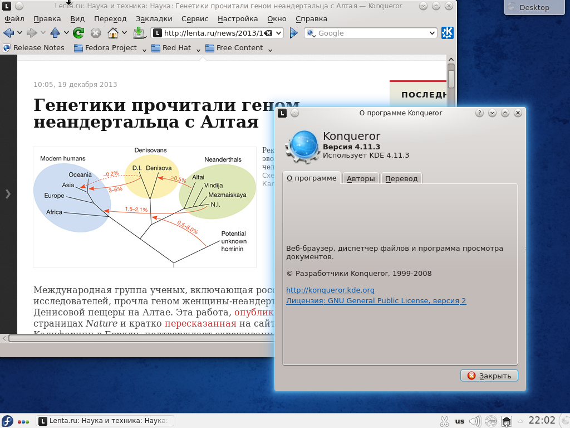Viewport: 570px width, 428px height.
Task: Open search engine selector icon in Google box
Action: 311,33
